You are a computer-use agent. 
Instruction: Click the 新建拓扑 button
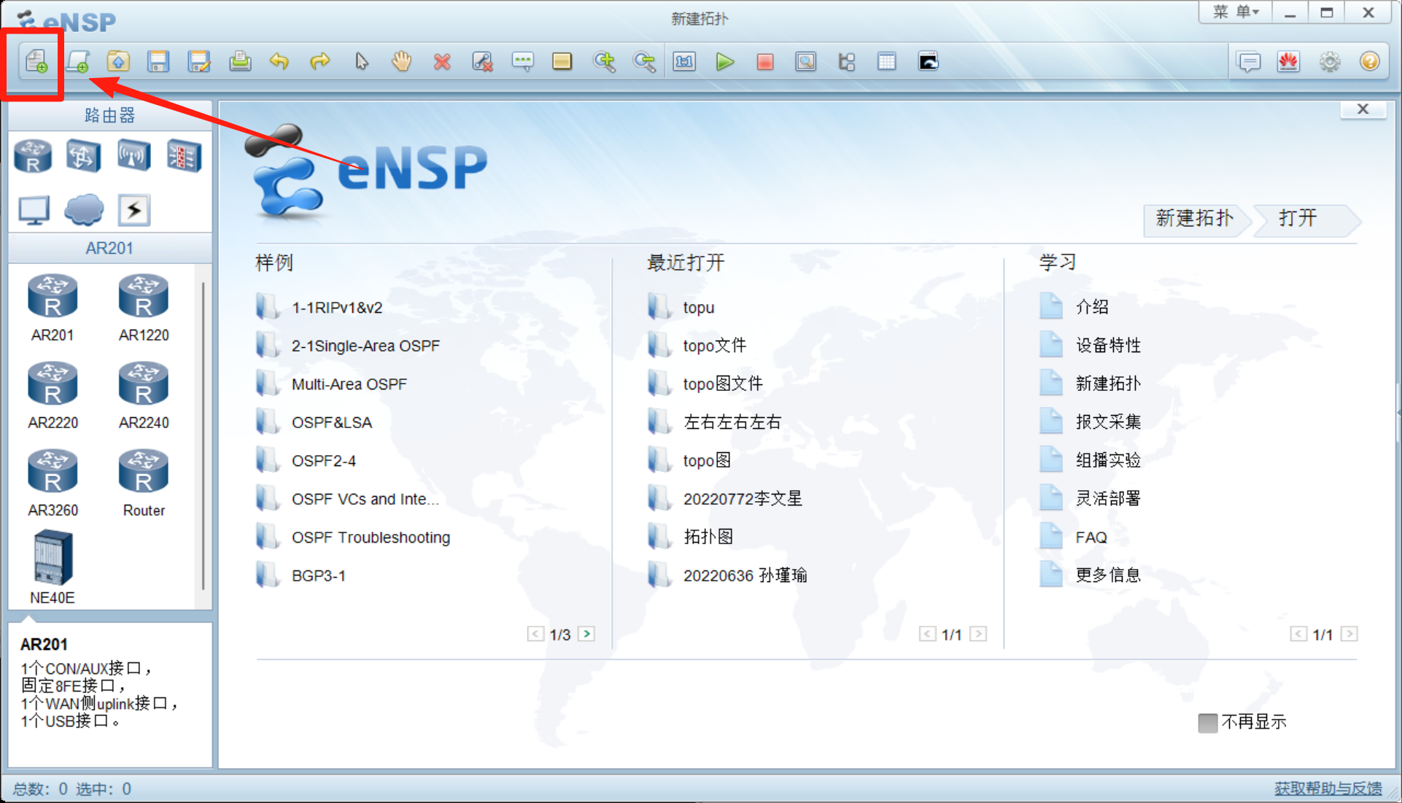(1195, 218)
